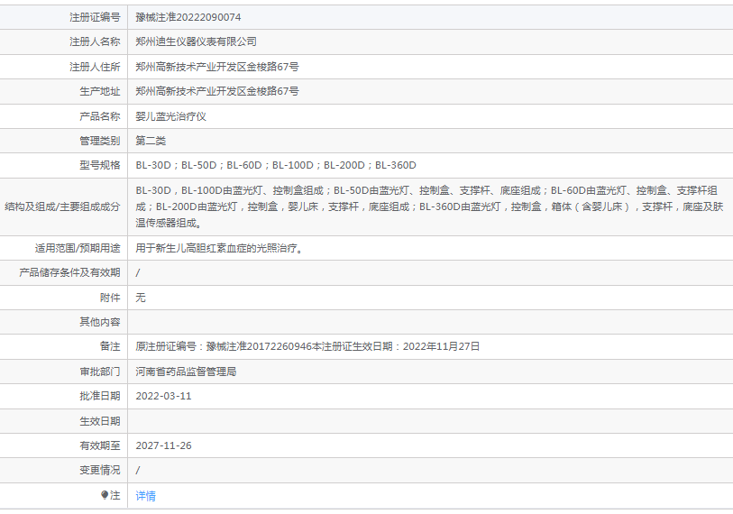Click the 管理类别 label
The height and width of the screenshot is (514, 733).
[99, 141]
